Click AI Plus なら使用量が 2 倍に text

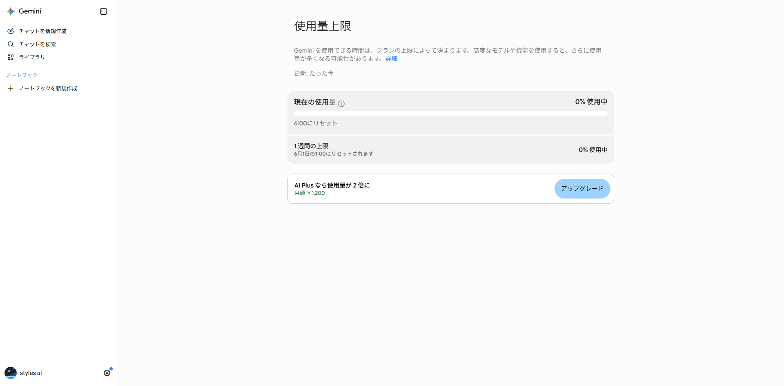pyautogui.click(x=332, y=185)
